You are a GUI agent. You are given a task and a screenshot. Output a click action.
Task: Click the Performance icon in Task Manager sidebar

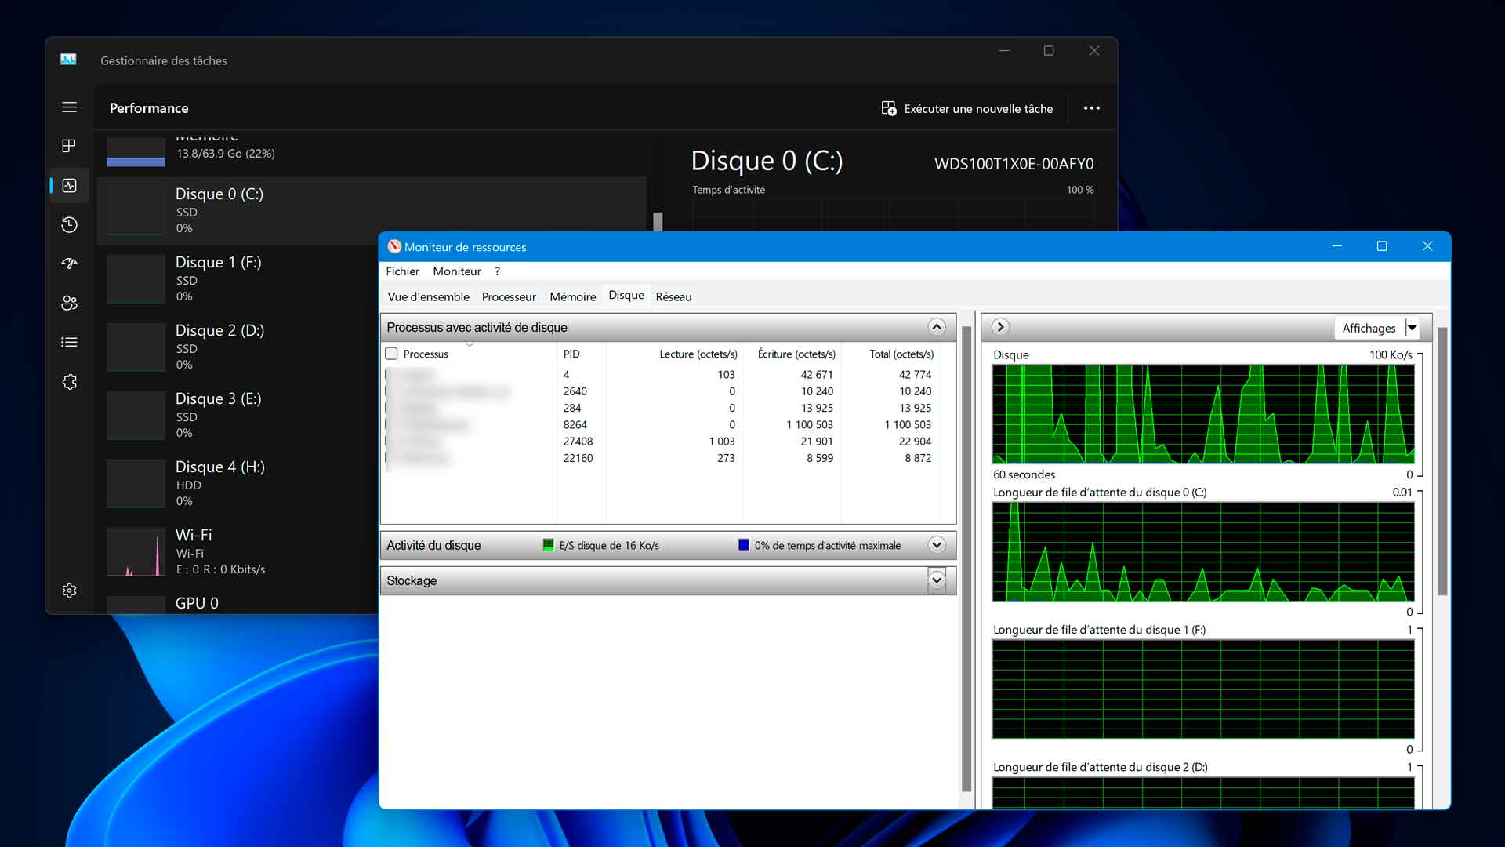[x=69, y=184]
